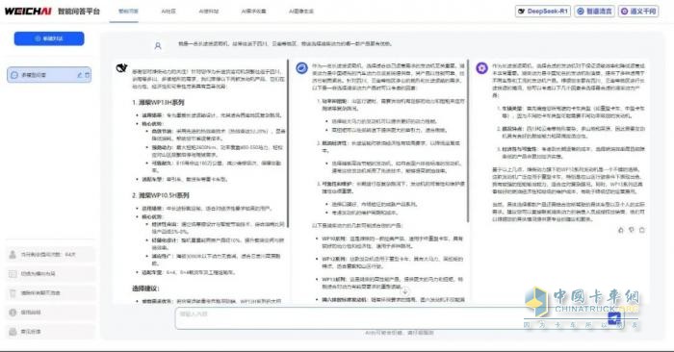Toggle the 通义千问 model button
The height and width of the screenshot is (352, 674).
point(638,12)
